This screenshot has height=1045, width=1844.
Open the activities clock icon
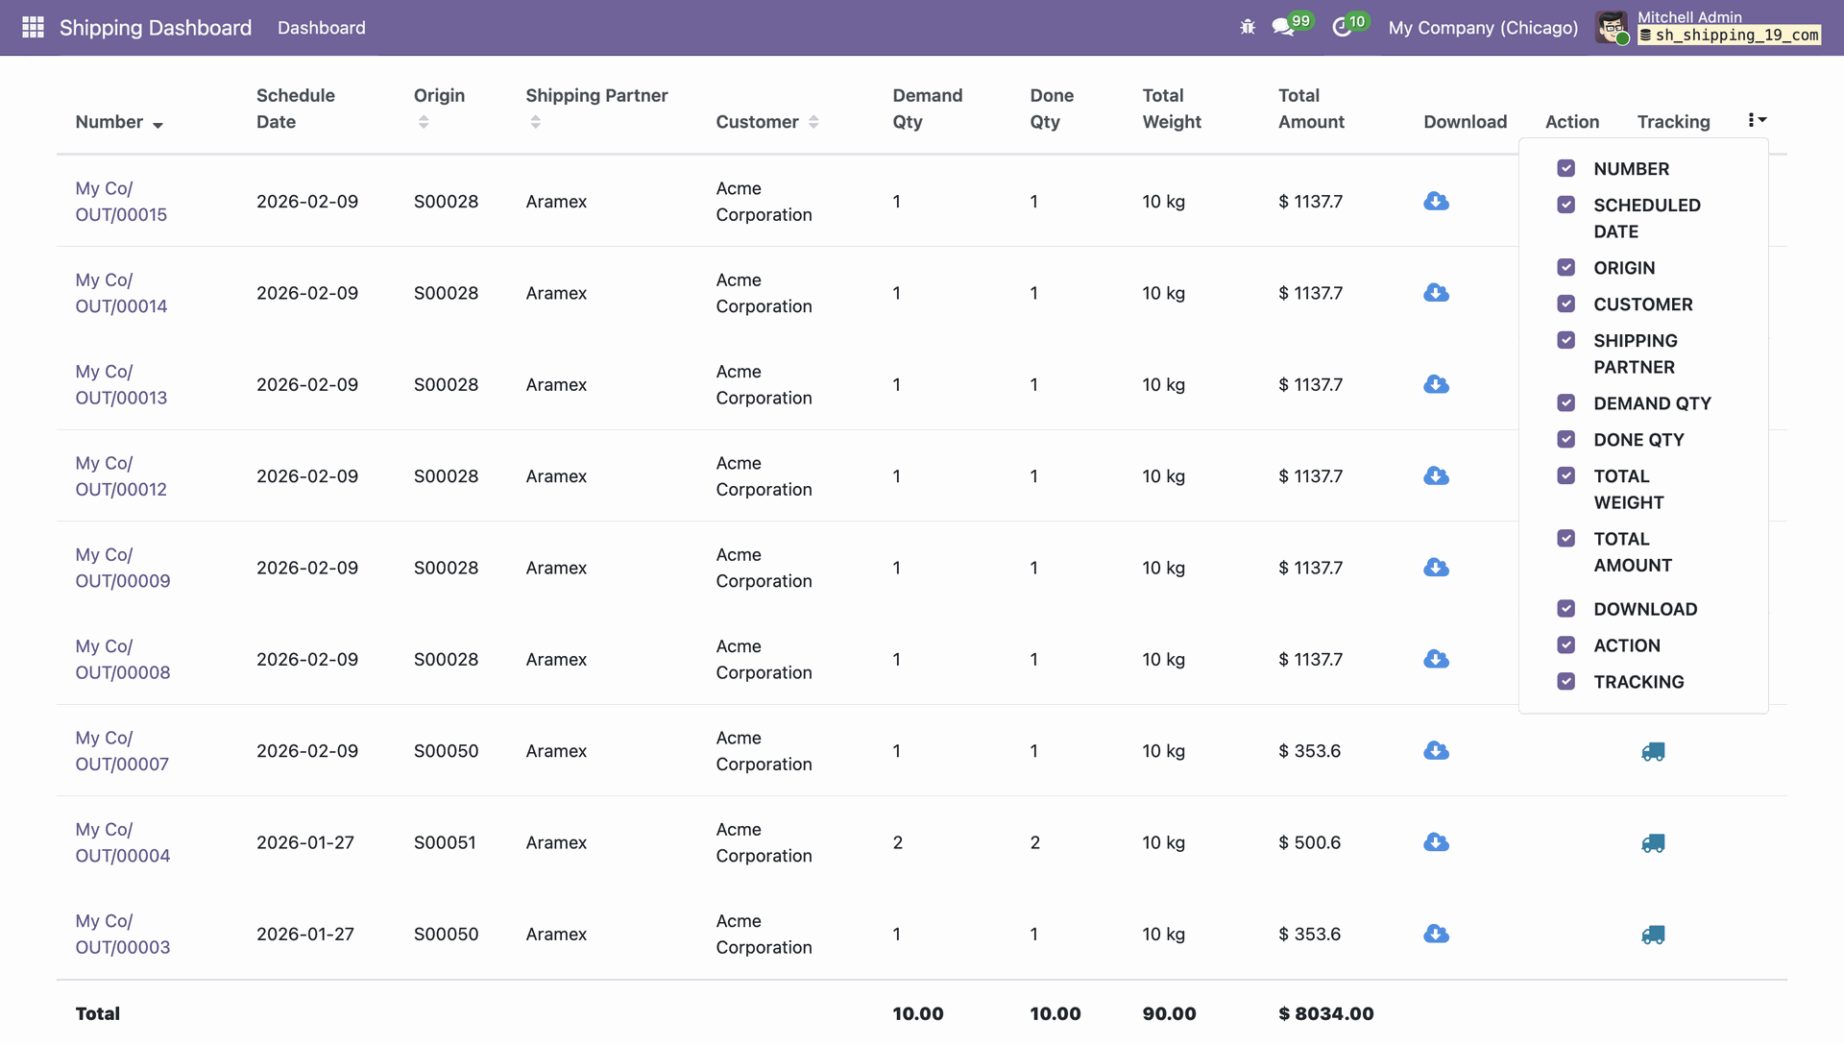(1342, 27)
